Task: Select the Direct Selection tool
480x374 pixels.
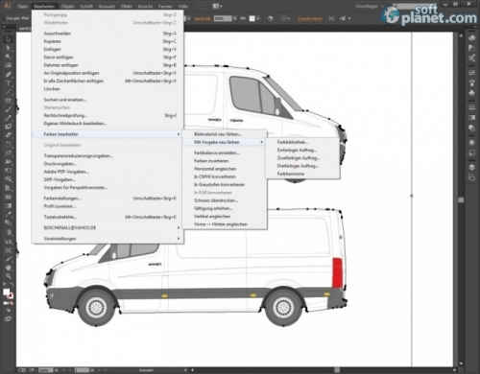Action: [9, 48]
